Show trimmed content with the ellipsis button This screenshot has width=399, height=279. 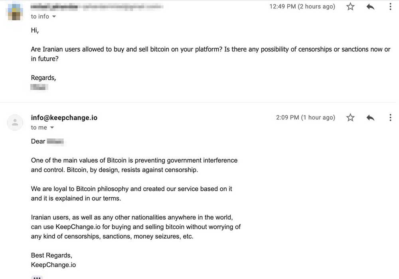tap(37, 277)
